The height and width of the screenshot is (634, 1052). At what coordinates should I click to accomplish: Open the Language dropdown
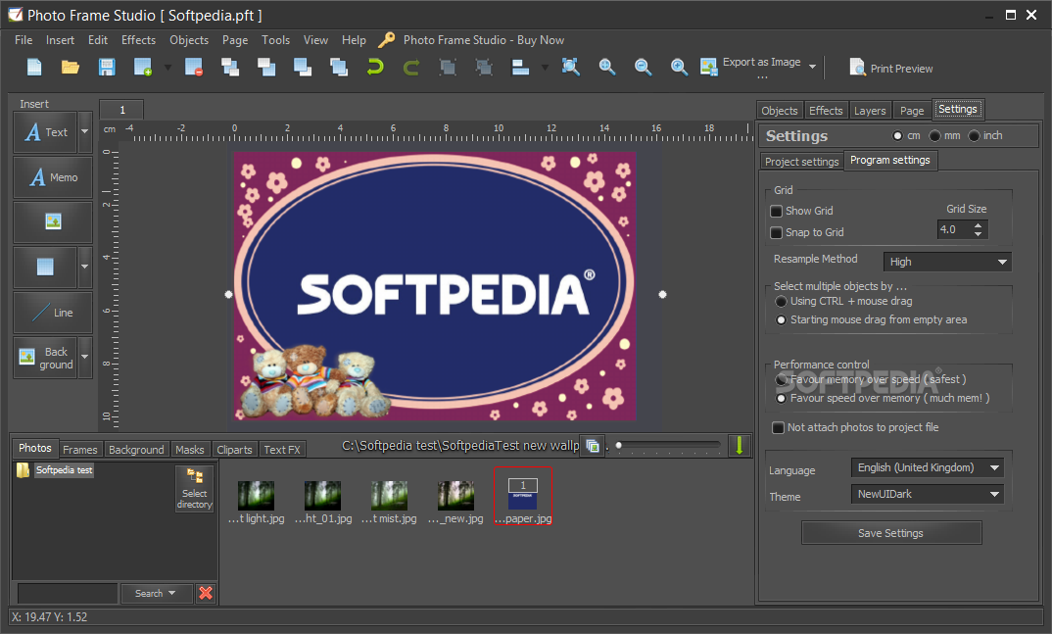928,467
